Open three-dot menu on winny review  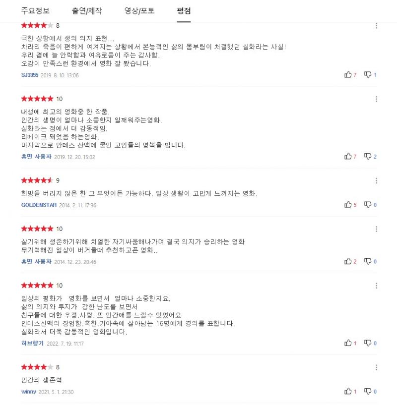pyautogui.click(x=376, y=367)
